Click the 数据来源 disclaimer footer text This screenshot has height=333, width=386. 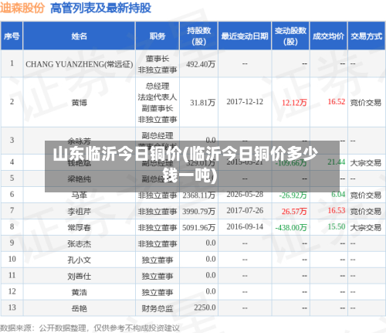coord(90,328)
